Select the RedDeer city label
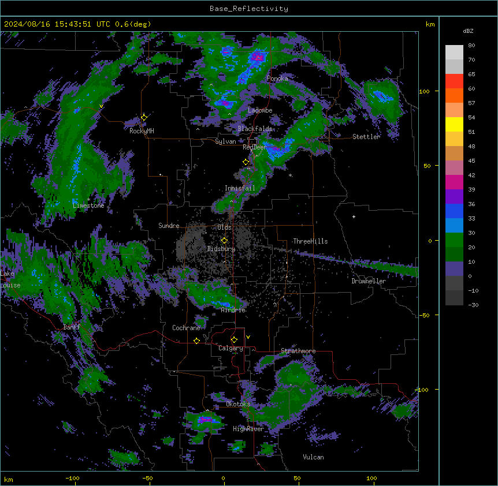The image size is (498, 486). [x=254, y=147]
